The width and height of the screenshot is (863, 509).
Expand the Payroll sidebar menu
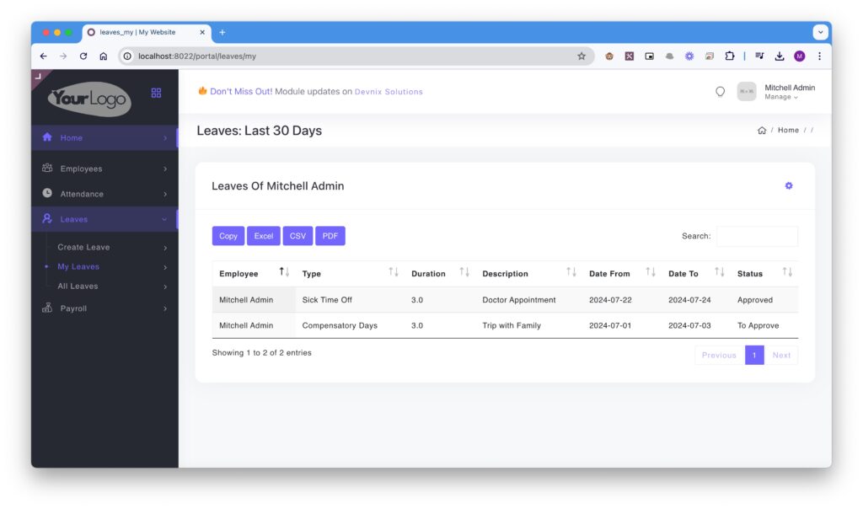[105, 308]
